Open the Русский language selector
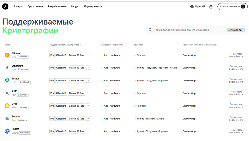Screen dimensions: 249x141 [x=198, y=7]
